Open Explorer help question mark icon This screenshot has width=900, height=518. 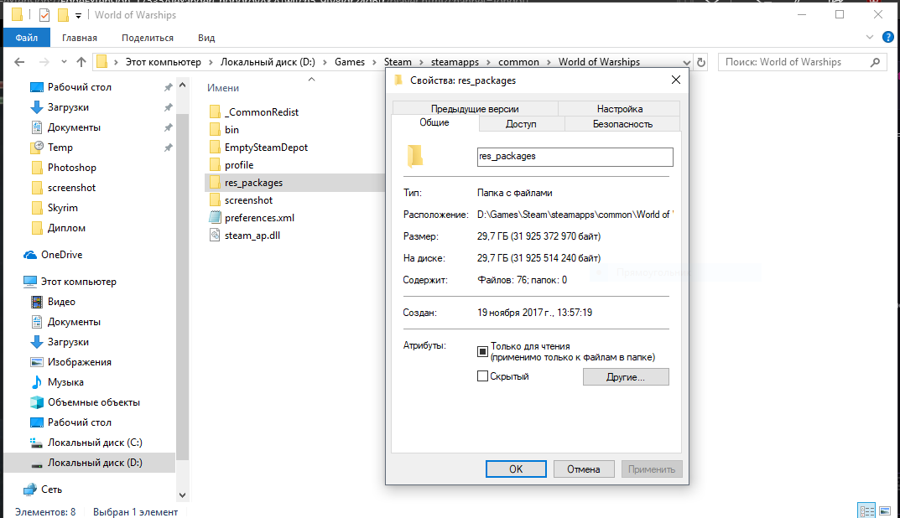click(x=888, y=38)
